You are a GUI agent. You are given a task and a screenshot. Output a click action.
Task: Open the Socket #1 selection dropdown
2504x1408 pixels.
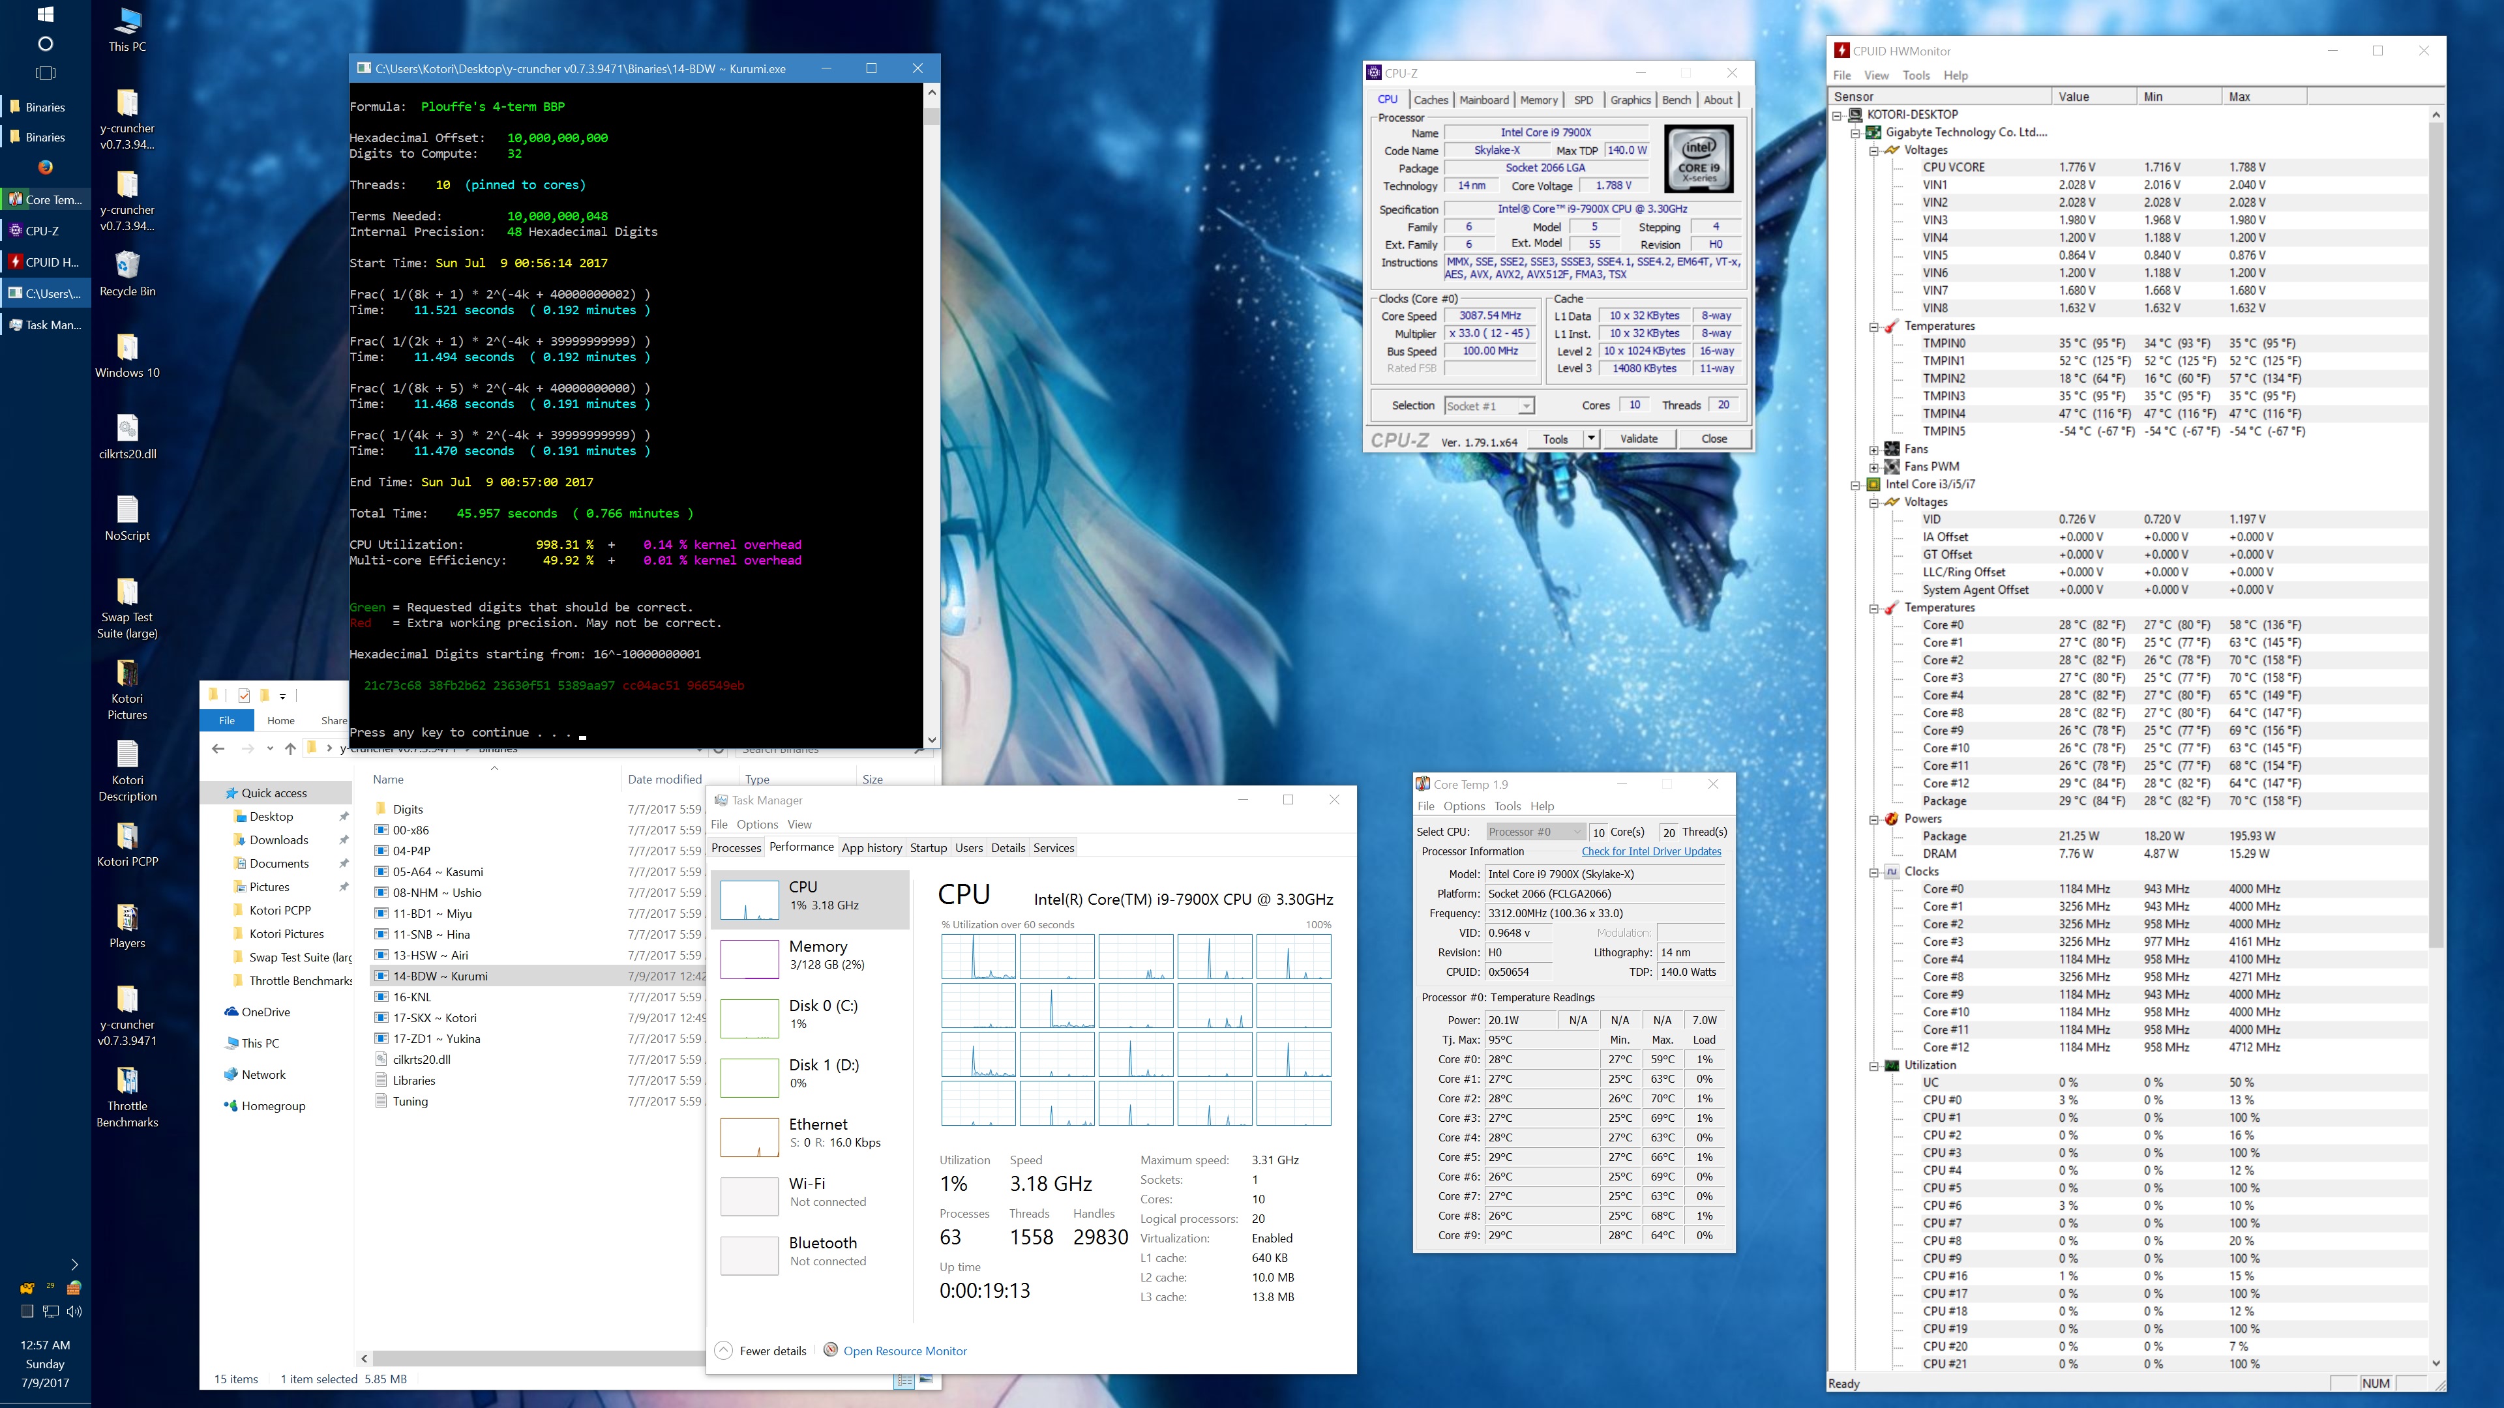tap(1526, 406)
